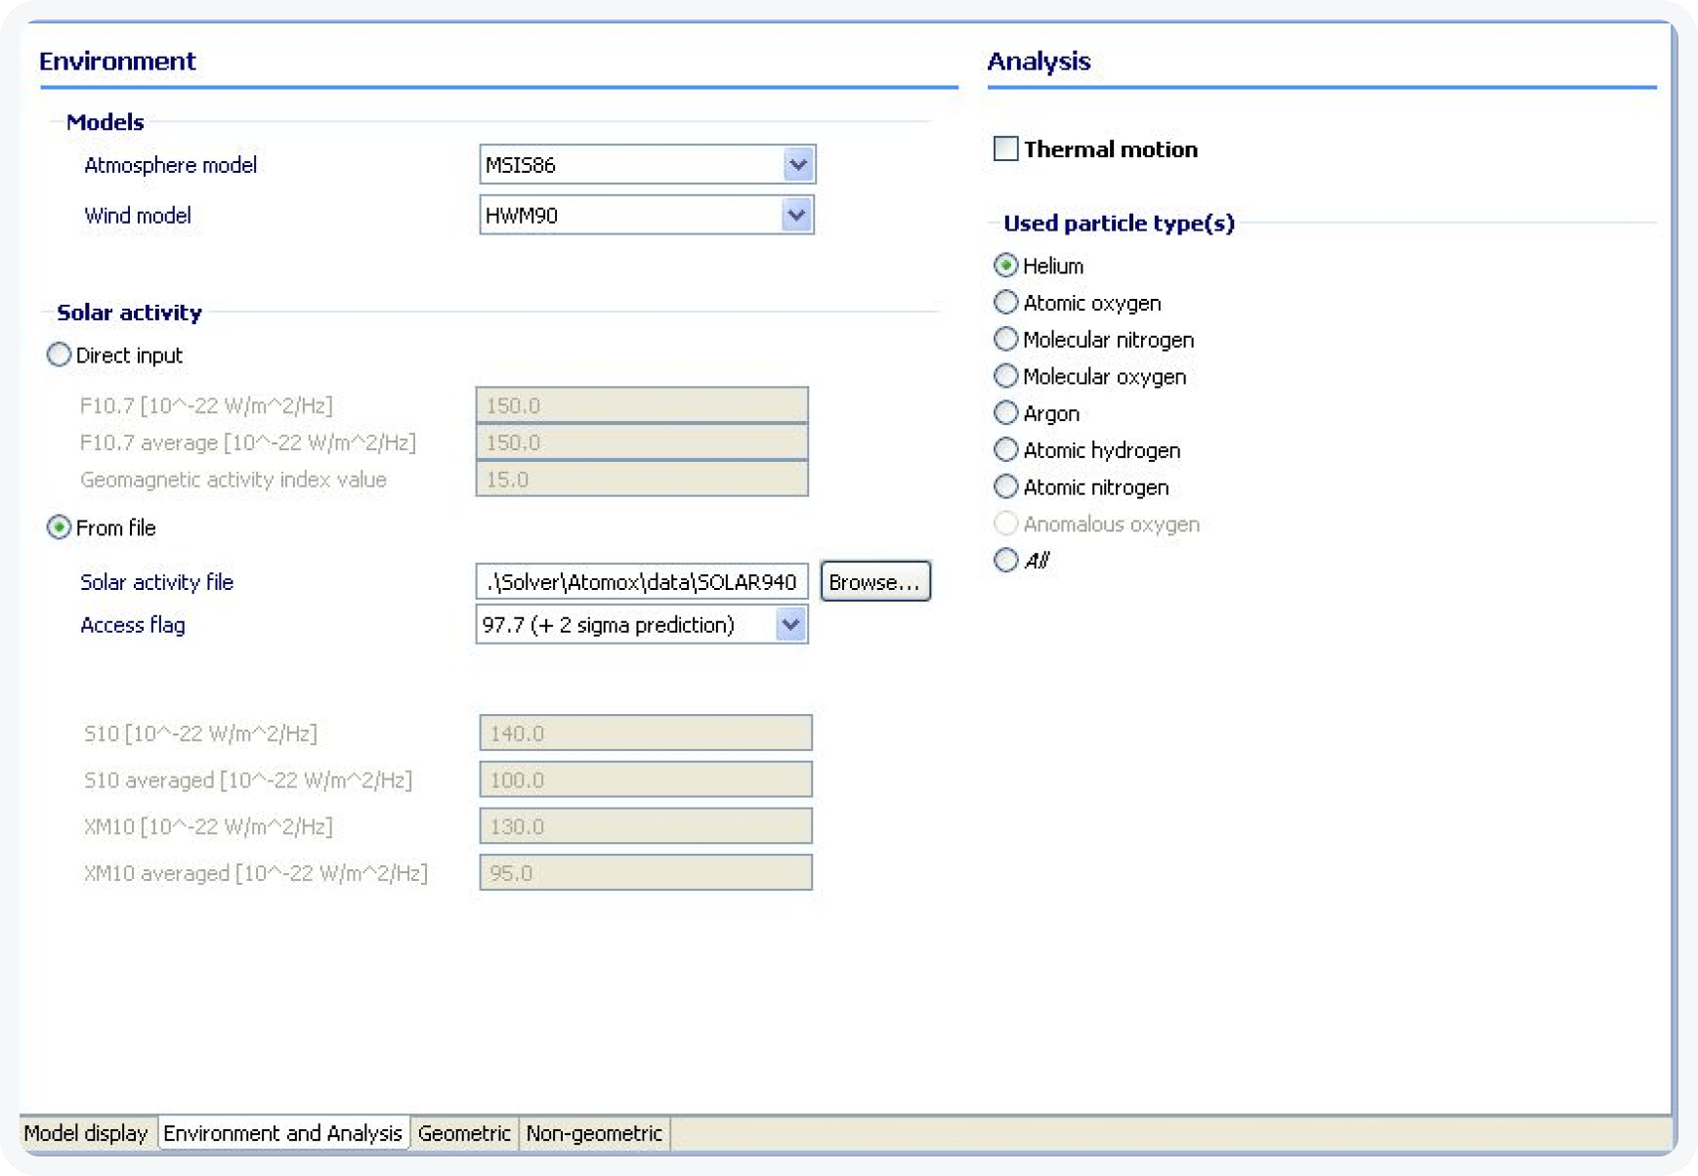Image resolution: width=1698 pixels, height=1176 pixels.
Task: Open the Wind model dropdown
Action: click(796, 214)
